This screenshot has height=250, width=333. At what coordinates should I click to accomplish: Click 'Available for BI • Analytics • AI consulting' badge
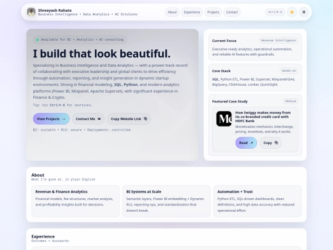(x=80, y=40)
